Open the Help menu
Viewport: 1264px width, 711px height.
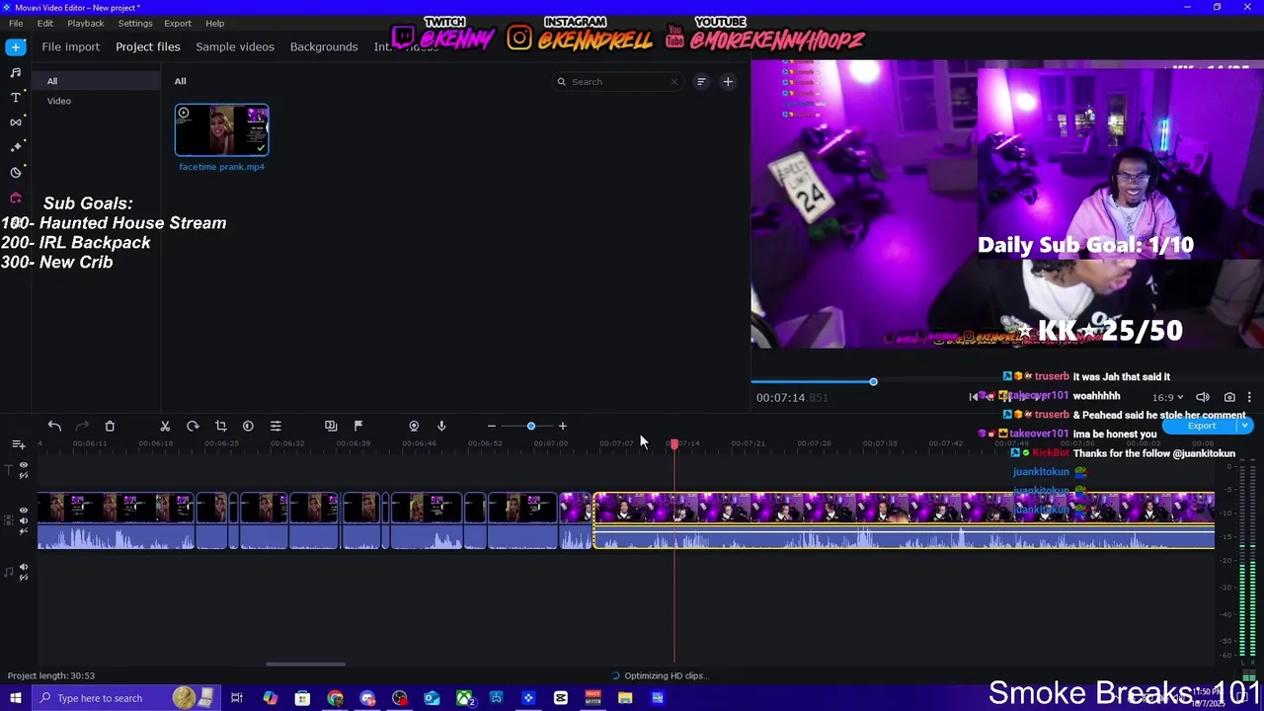click(215, 23)
